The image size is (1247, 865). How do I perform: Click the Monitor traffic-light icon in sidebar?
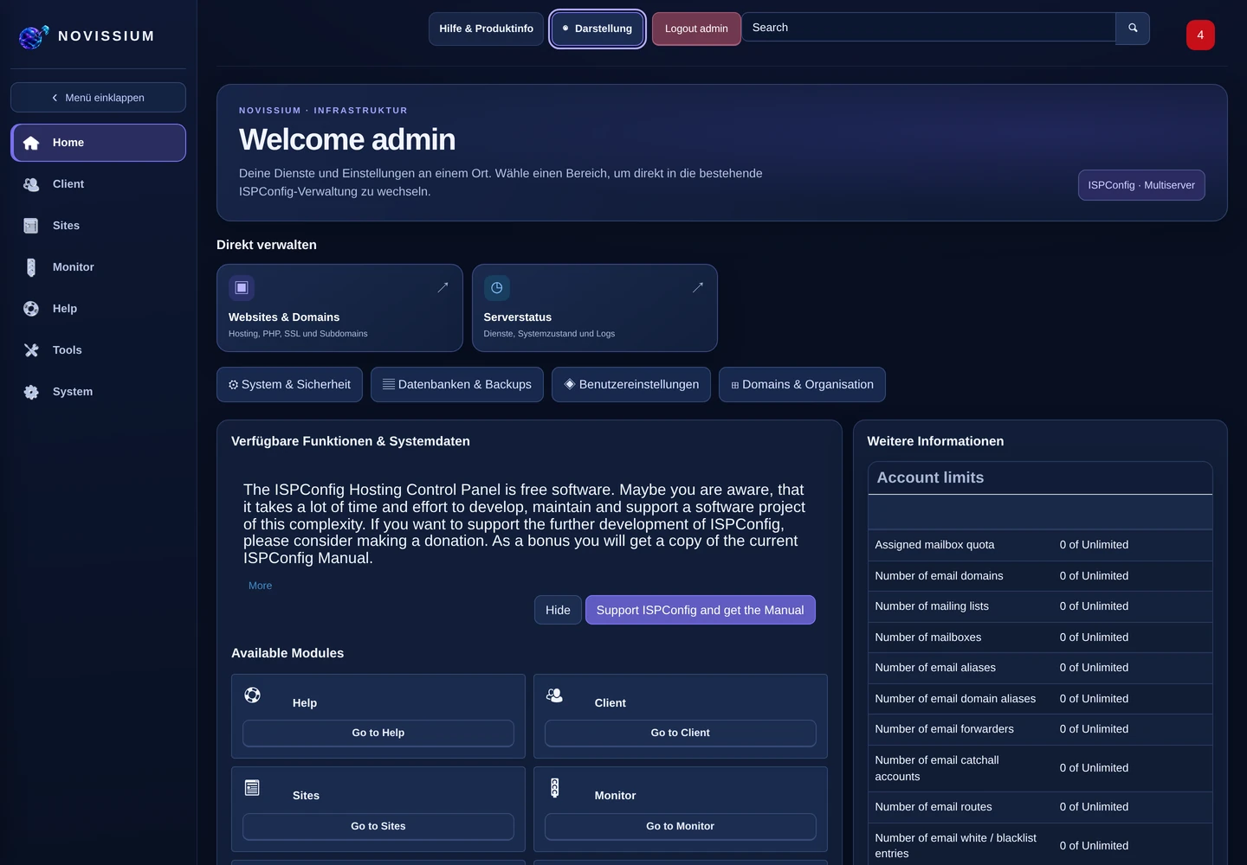pos(31,267)
